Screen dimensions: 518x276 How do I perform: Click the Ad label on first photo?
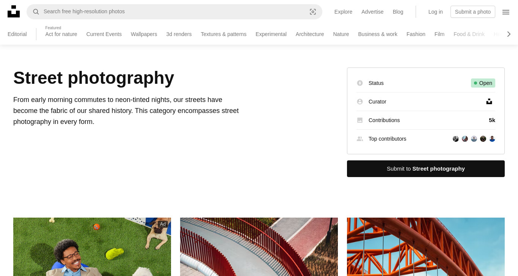point(163,224)
